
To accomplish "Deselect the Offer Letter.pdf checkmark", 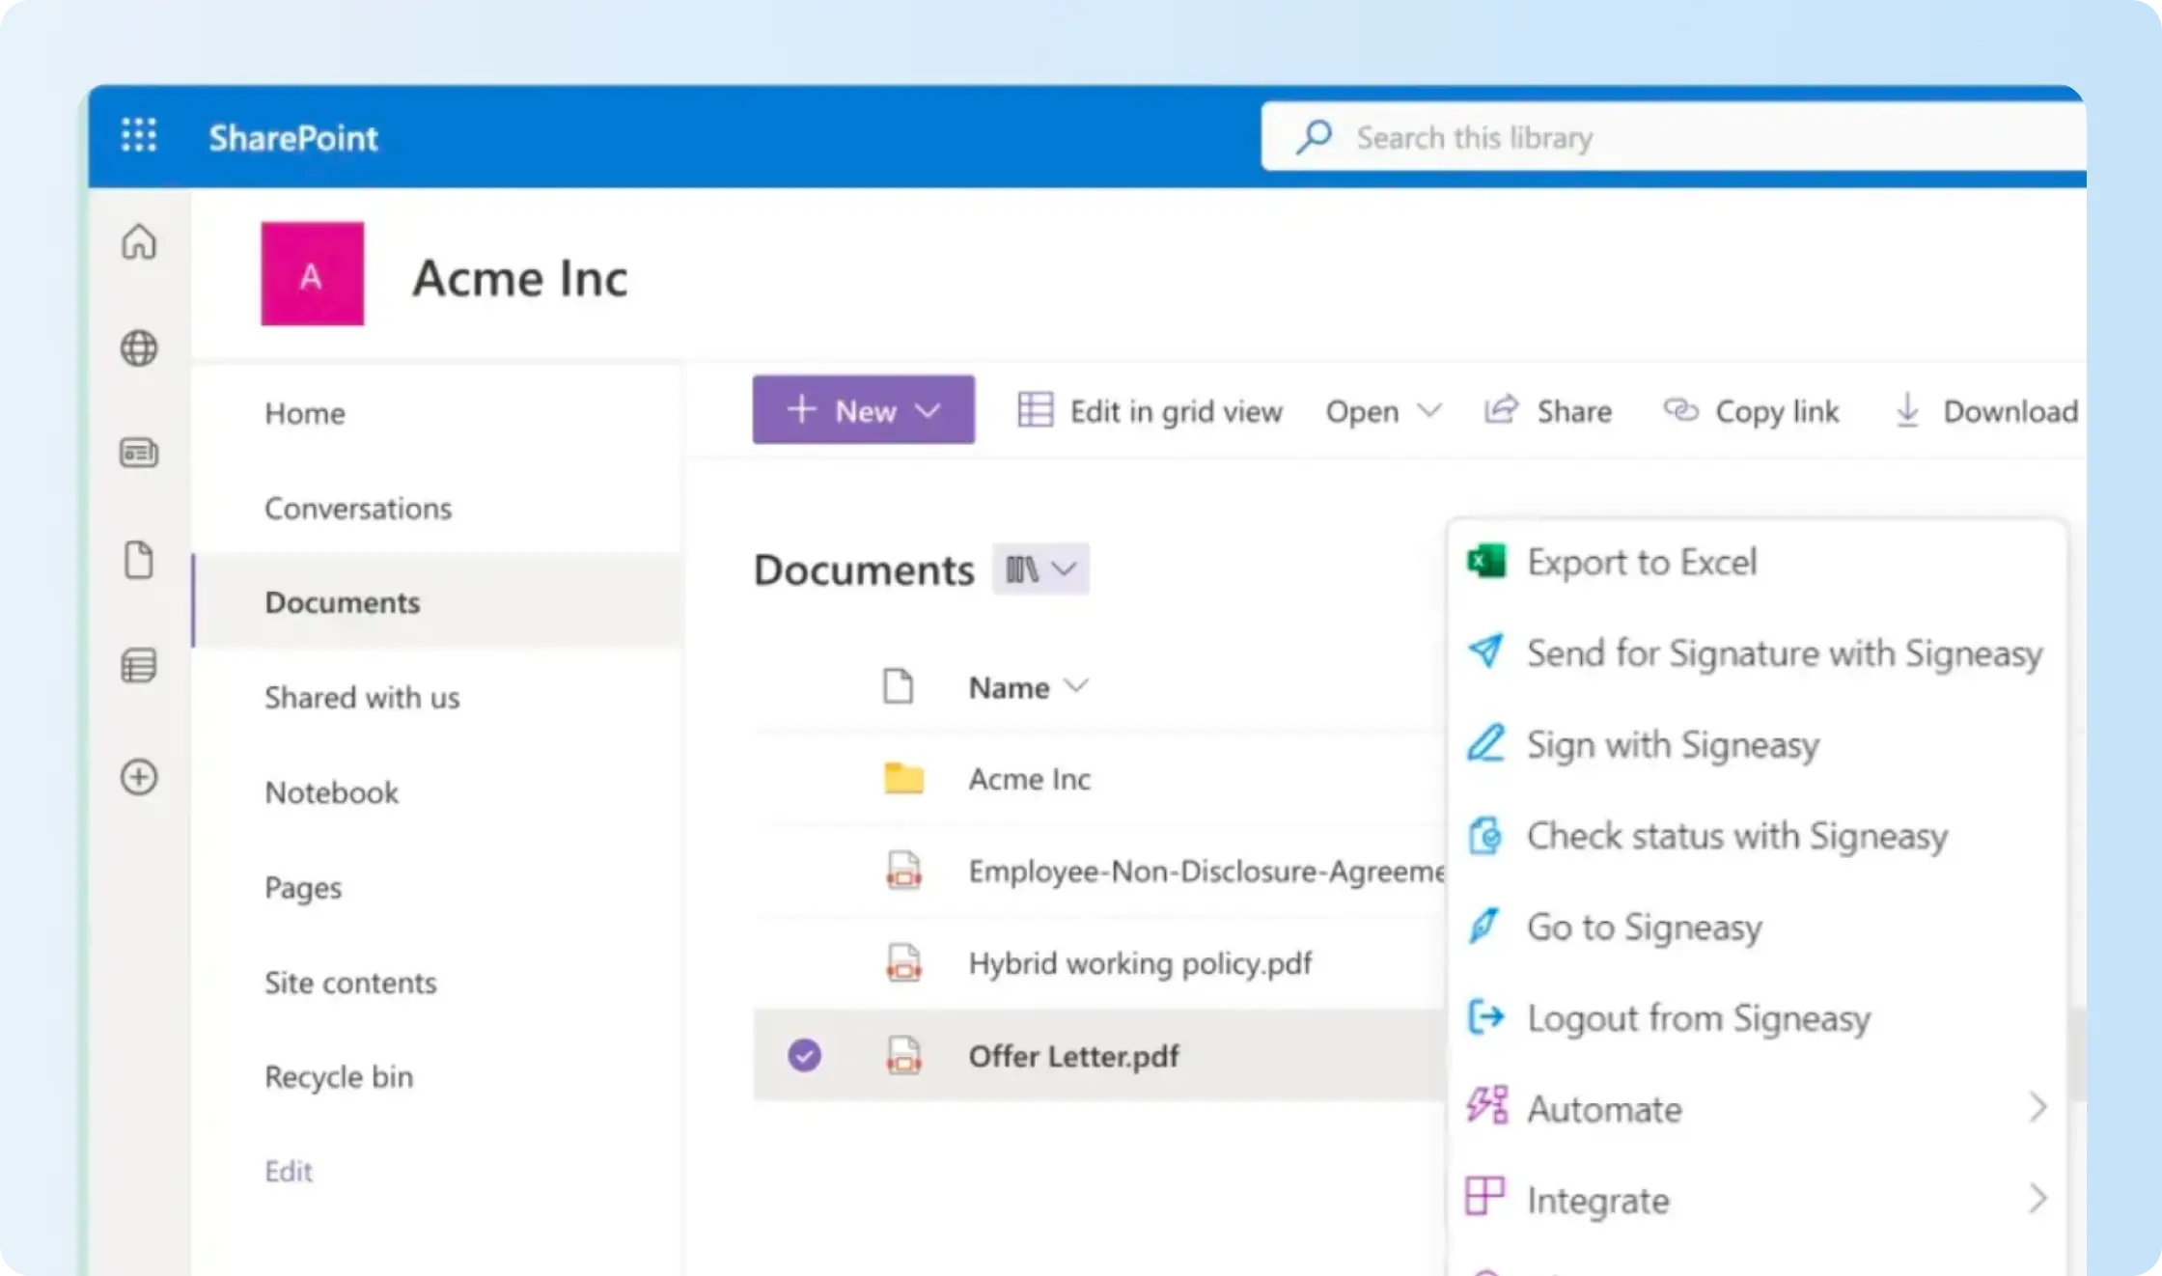I will (x=804, y=1055).
